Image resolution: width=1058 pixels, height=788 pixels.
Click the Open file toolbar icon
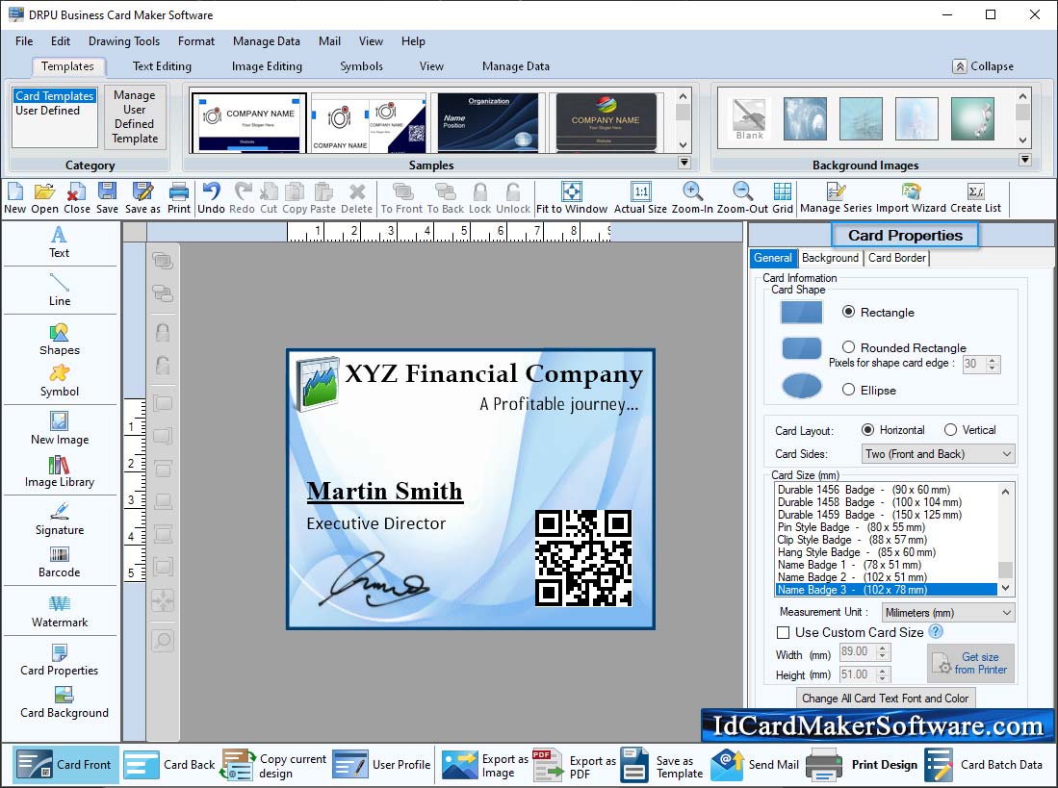pos(44,198)
